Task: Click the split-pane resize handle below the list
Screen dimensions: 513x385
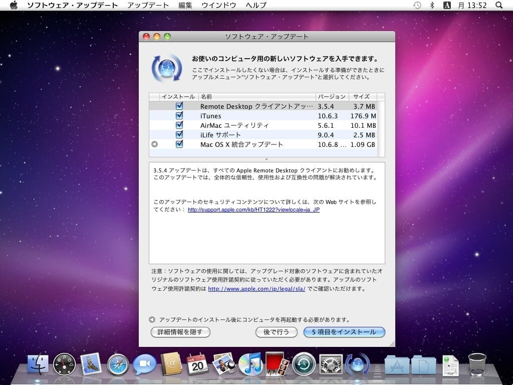Action: [x=267, y=159]
